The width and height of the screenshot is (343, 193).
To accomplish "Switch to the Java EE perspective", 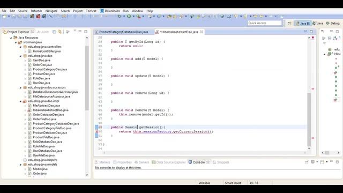I will point(303,23).
